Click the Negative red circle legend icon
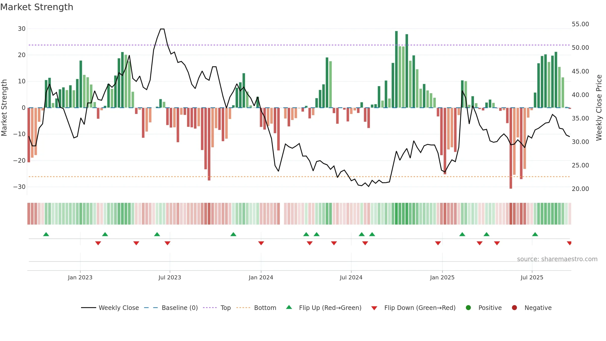Screen dimensions: 606x341 pyautogui.click(x=514, y=308)
